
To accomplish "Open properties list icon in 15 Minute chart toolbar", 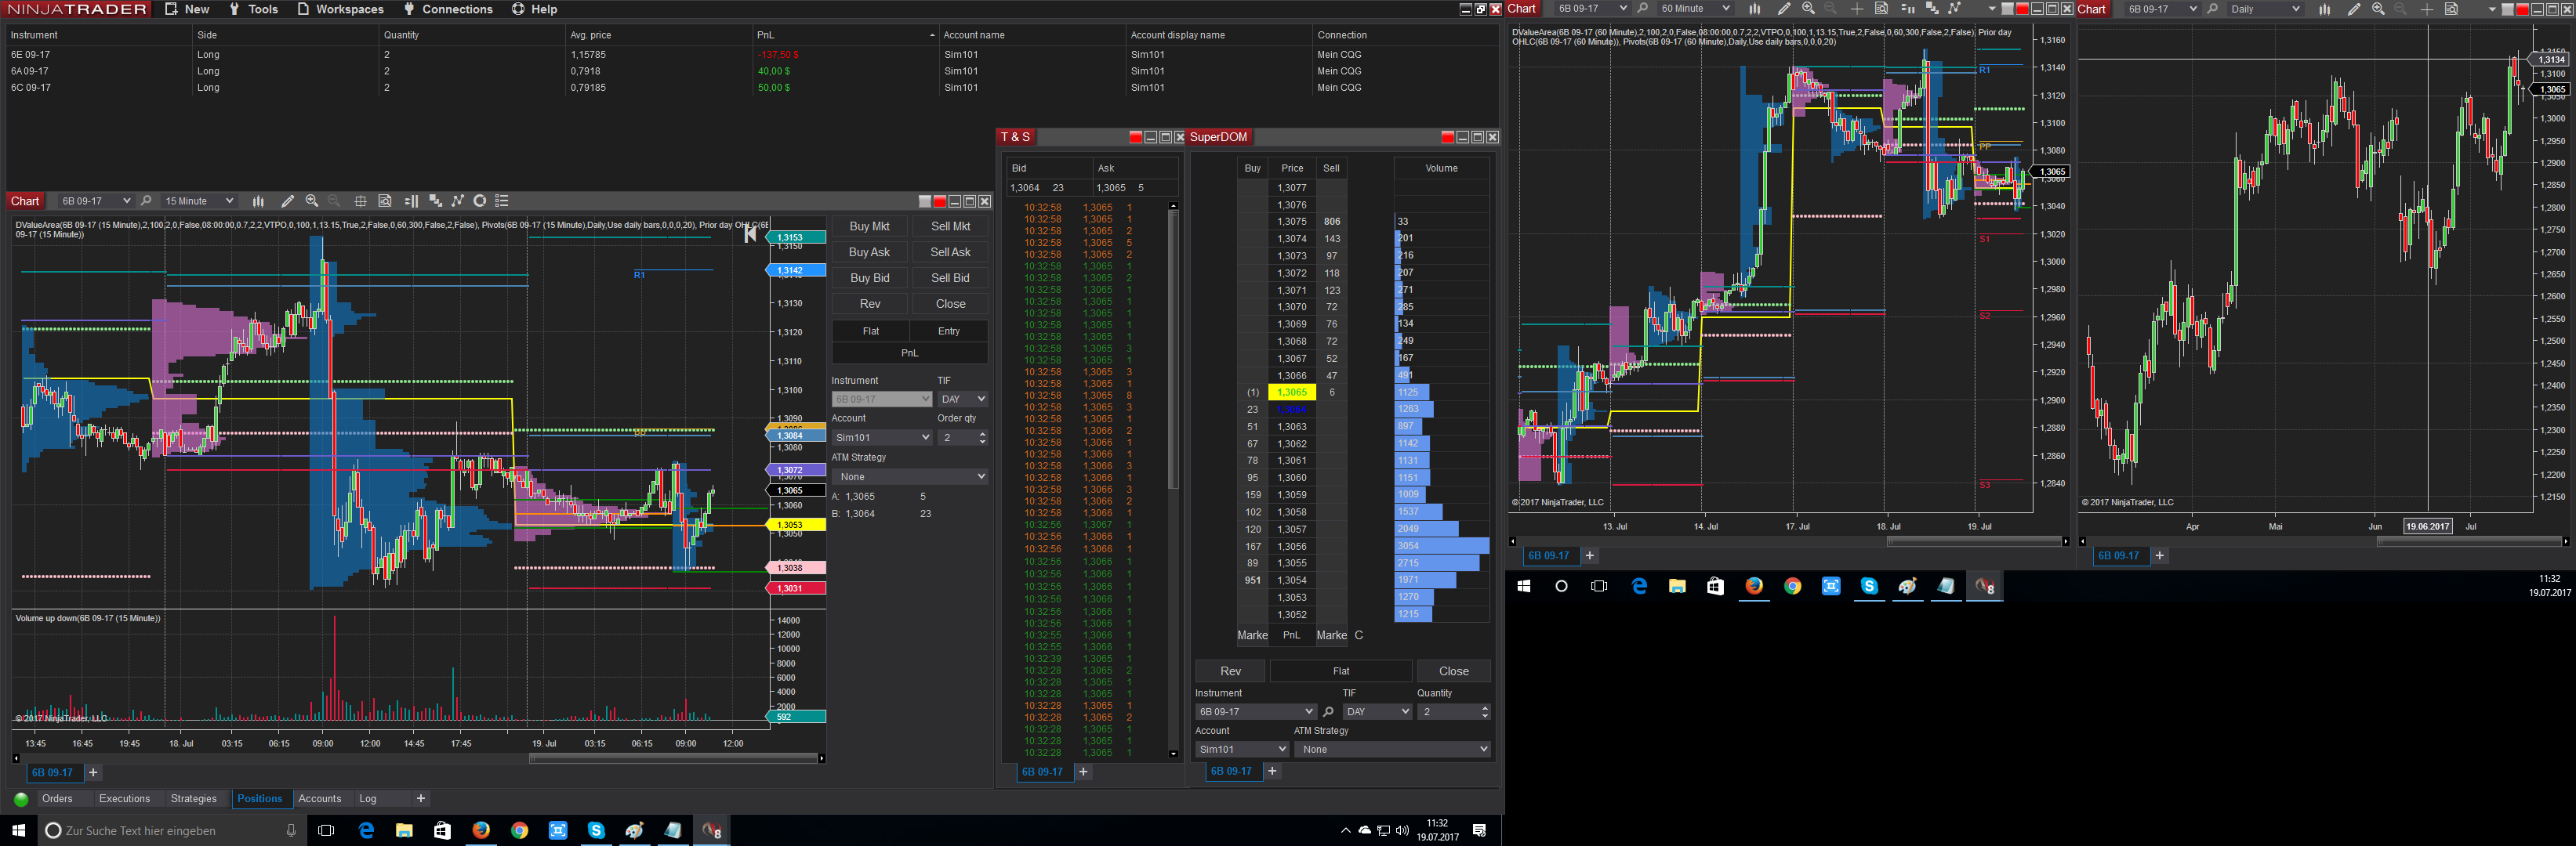I will click(502, 201).
